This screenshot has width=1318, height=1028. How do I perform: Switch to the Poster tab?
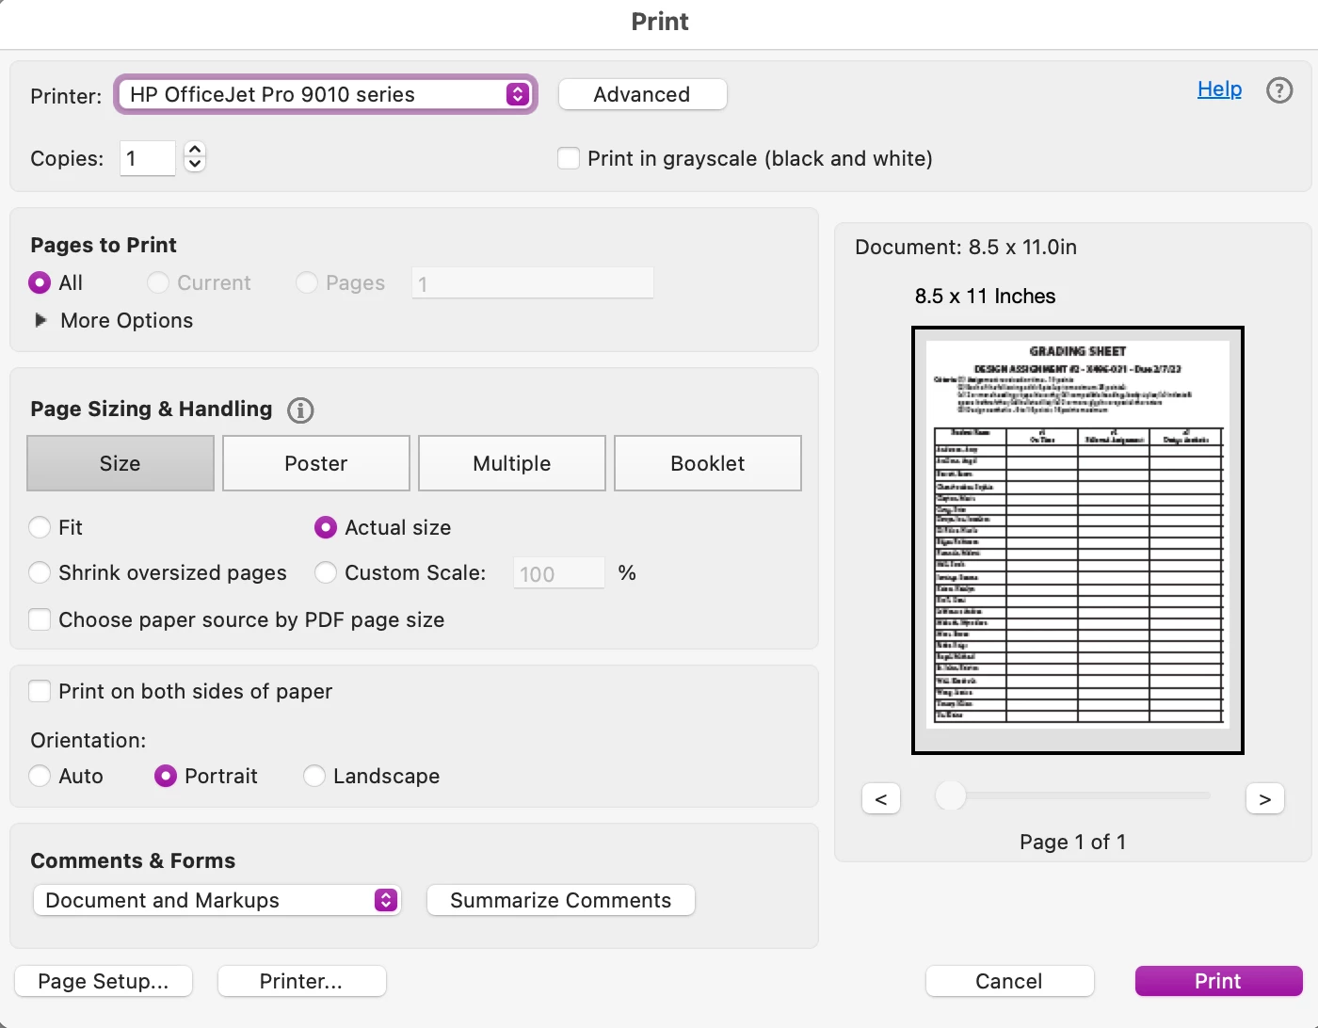tap(316, 463)
